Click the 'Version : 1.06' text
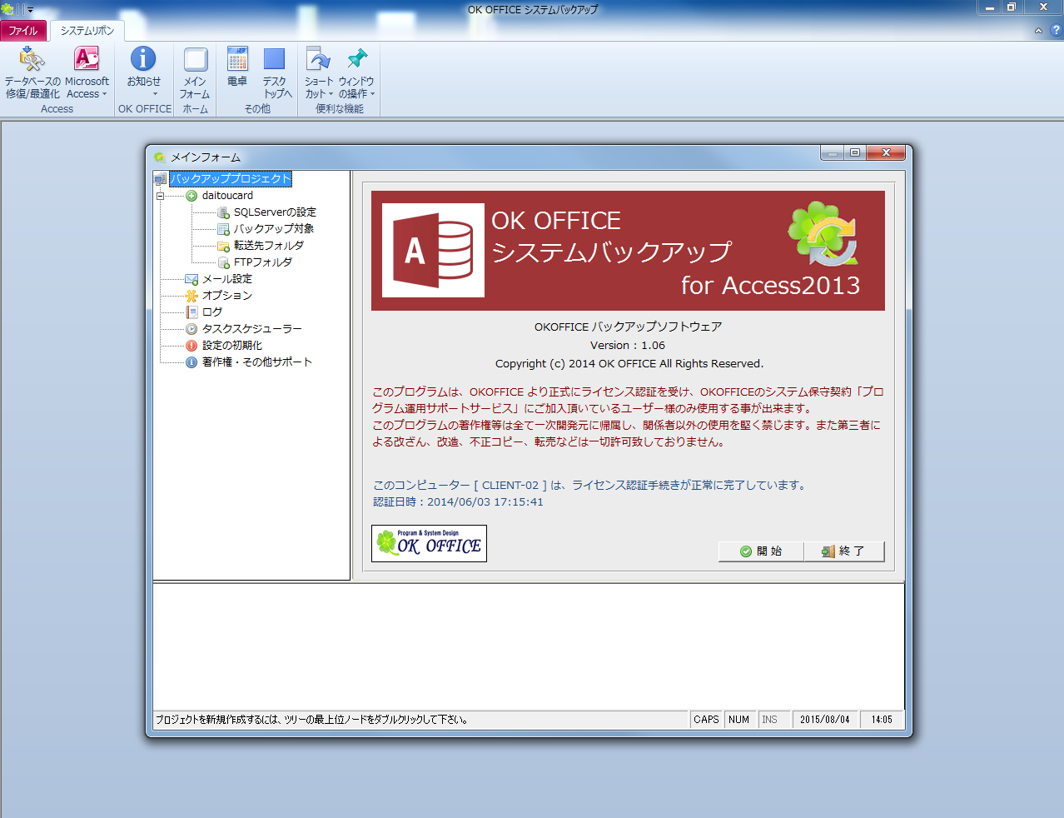 (628, 346)
